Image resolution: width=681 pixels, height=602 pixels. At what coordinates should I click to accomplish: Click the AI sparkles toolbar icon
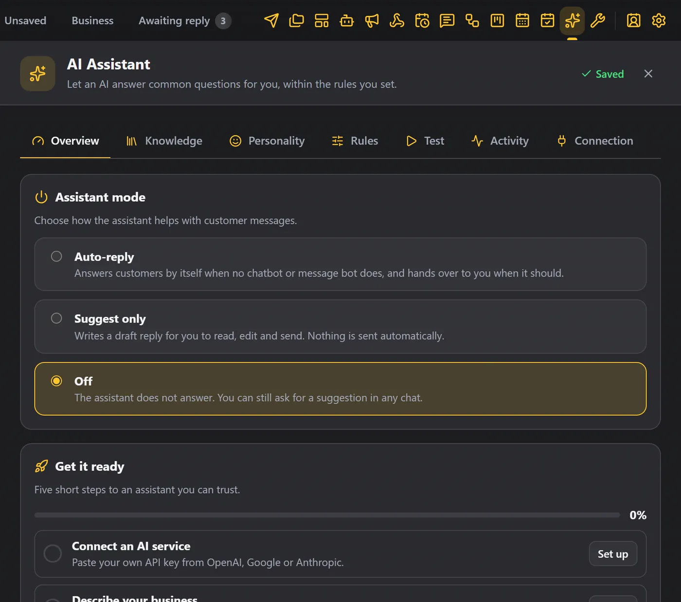(572, 20)
